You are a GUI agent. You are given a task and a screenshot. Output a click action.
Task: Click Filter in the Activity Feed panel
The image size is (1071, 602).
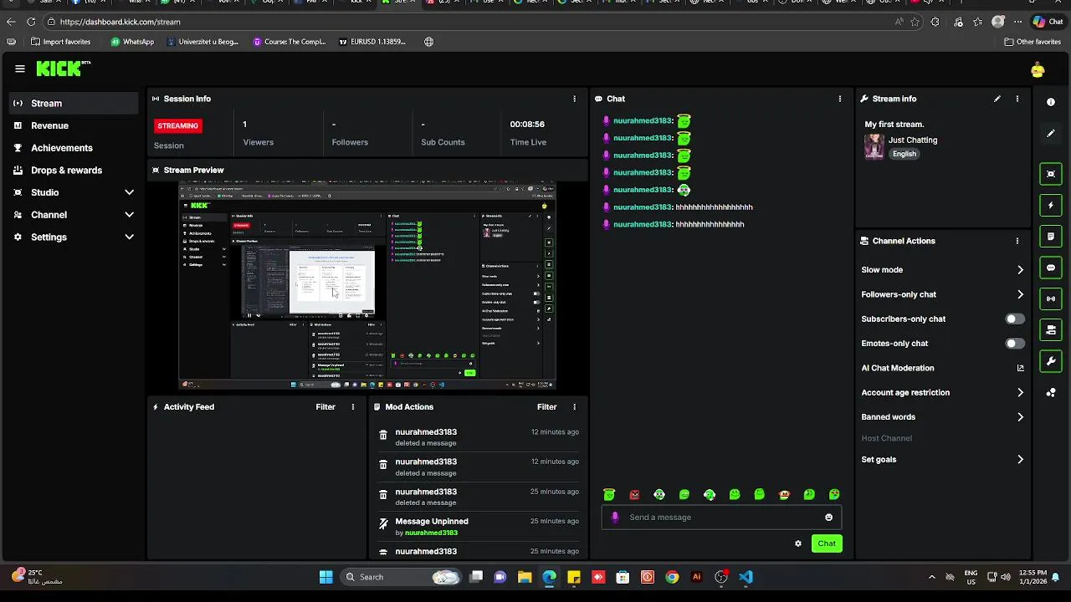[325, 407]
